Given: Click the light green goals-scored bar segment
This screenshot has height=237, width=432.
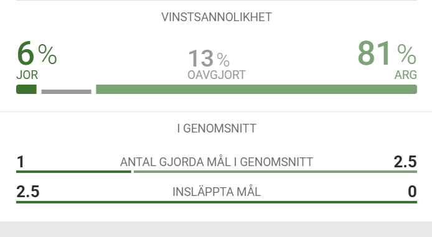Looking at the screenshot, I should click(275, 172).
